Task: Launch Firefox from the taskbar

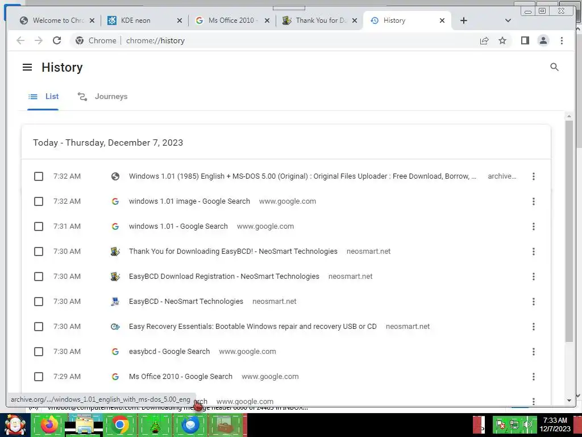Action: tap(49, 425)
